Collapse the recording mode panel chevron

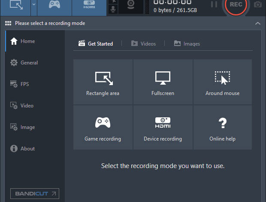[258, 24]
